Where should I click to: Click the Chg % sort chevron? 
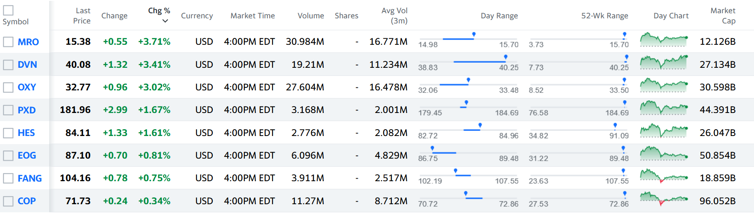[x=165, y=21]
